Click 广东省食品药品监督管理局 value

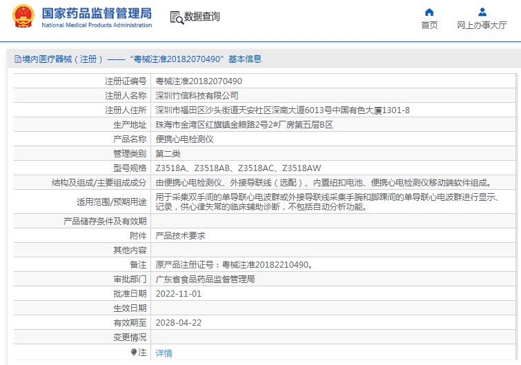(206, 279)
